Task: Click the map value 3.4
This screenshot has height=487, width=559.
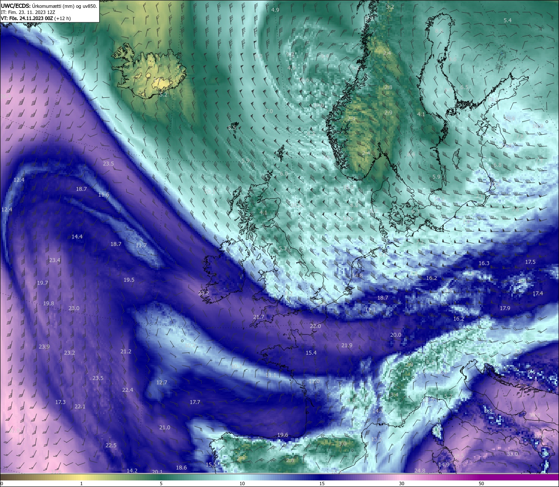Action: coord(394,395)
